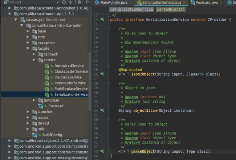Viewport: 236px width, 160px height.
Task: Click IProvider in the interface declaration
Action: (217, 20)
